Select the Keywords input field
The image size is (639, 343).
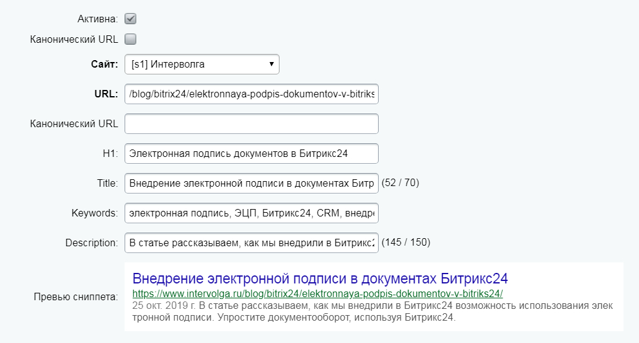click(x=252, y=213)
